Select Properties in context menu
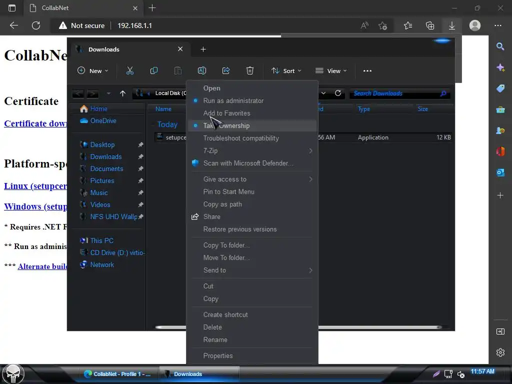Viewport: 512px width, 384px height. click(x=252, y=356)
